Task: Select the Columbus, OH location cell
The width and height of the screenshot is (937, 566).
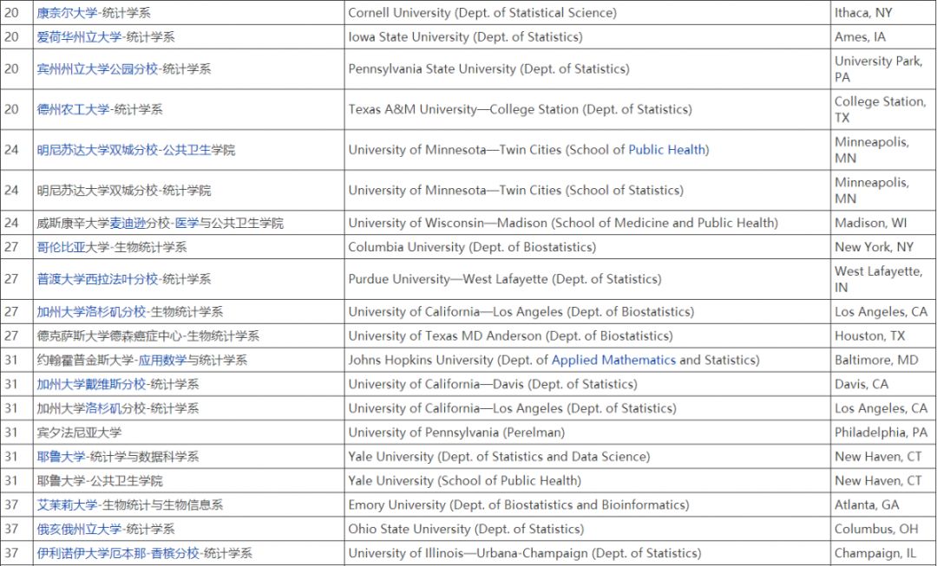Action: click(x=883, y=529)
